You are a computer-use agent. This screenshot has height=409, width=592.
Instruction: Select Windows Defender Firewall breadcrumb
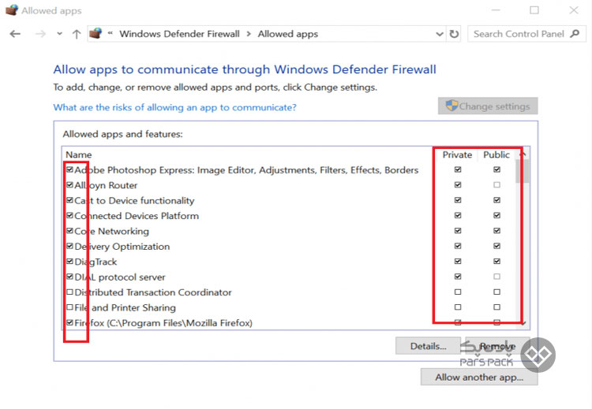pos(179,34)
